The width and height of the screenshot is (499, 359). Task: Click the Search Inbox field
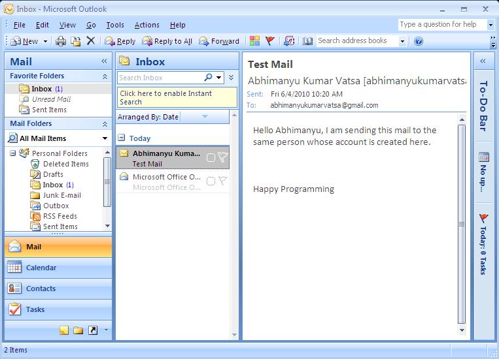[x=160, y=78]
